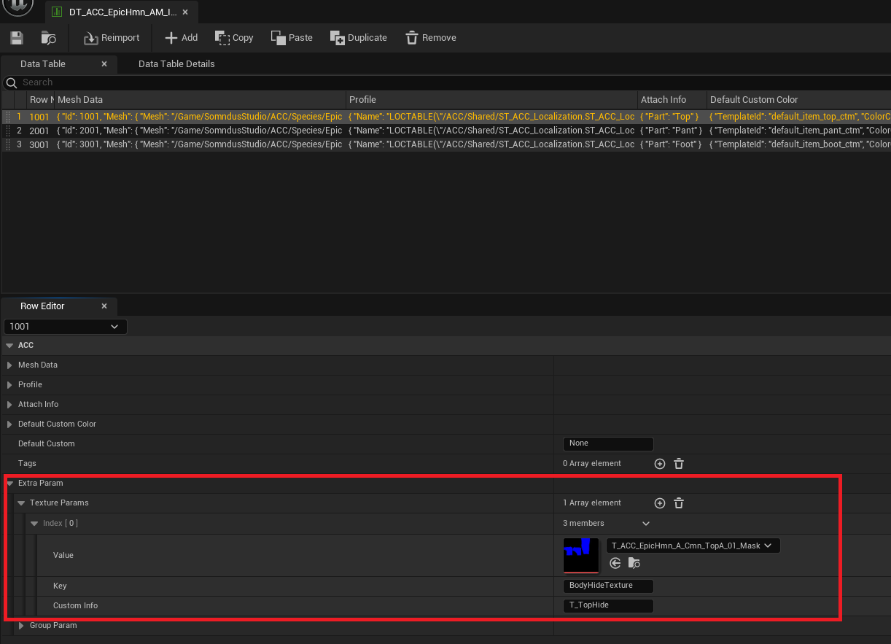Click the Paste button

pos(291,37)
